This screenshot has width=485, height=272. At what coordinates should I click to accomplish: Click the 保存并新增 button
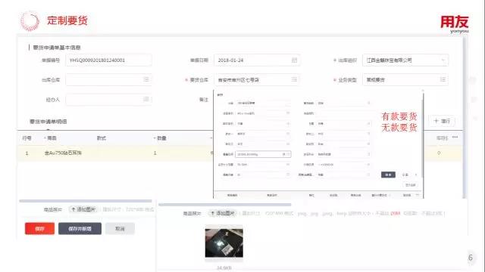[x=80, y=228]
